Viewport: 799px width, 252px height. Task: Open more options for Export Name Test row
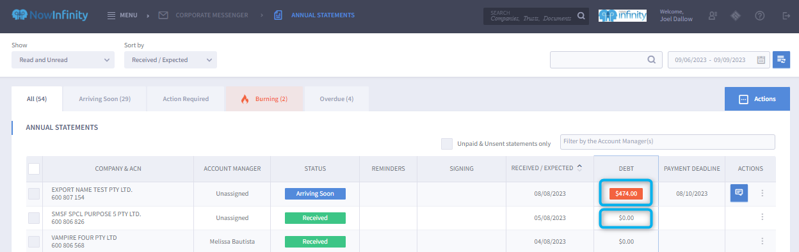tap(762, 193)
